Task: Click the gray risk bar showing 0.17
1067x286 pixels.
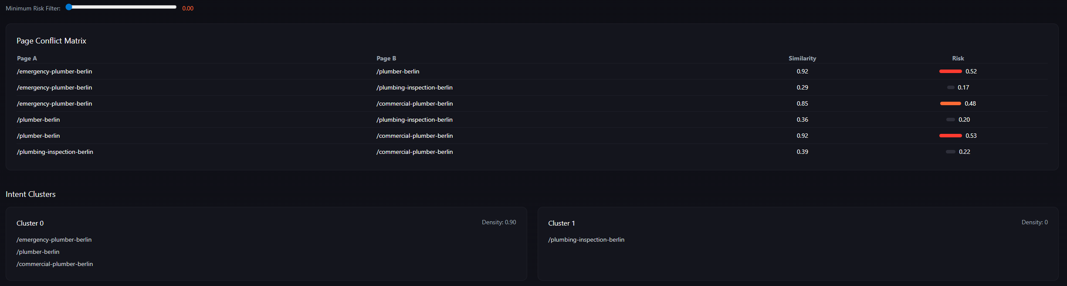Action: click(951, 87)
